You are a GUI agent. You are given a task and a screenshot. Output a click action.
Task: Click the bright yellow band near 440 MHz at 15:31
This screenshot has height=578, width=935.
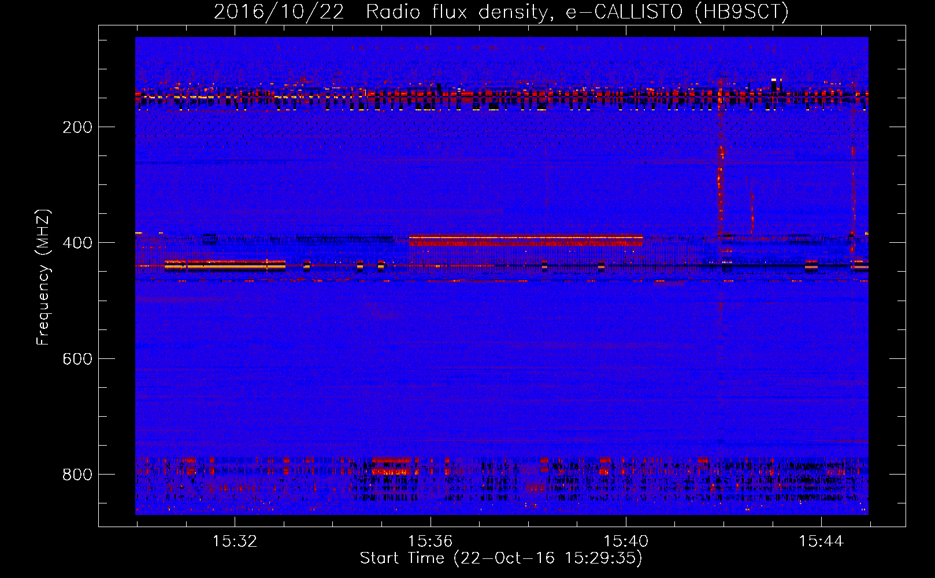coord(225,266)
